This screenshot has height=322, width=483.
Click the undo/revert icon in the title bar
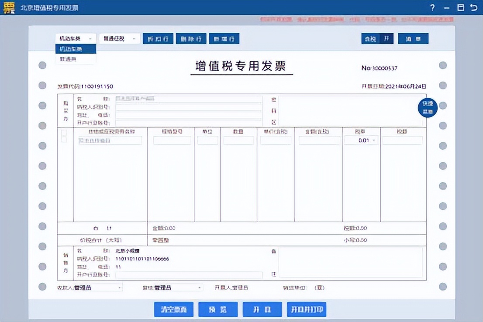(474, 7)
